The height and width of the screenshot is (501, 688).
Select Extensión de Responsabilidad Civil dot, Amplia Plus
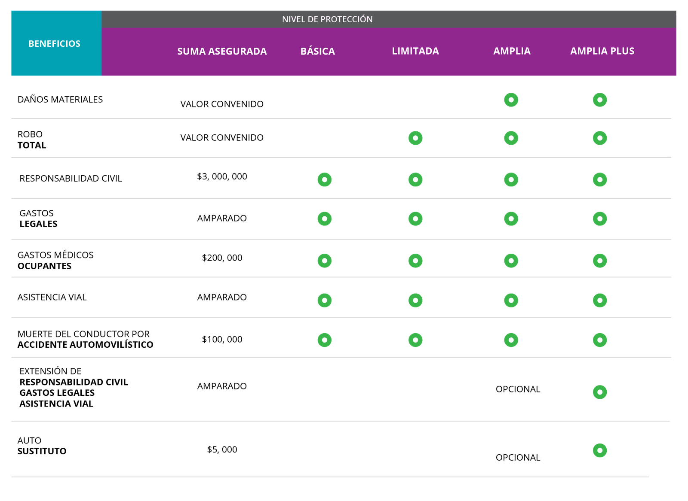click(x=599, y=392)
